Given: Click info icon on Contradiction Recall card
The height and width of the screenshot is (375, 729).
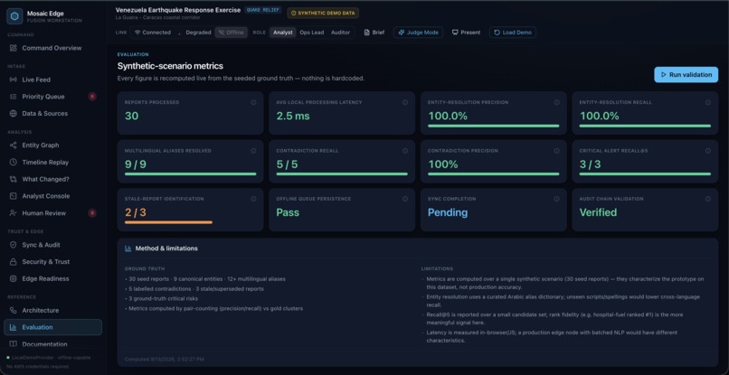Looking at the screenshot, I should pos(405,151).
